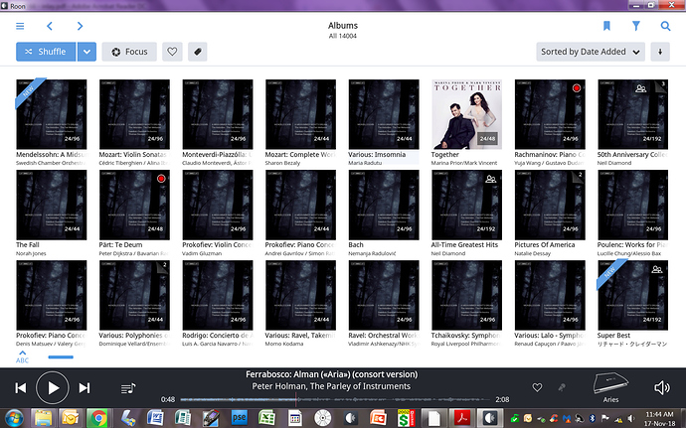Click artist Momo Kodama
The height and width of the screenshot is (428, 686).
point(281,344)
